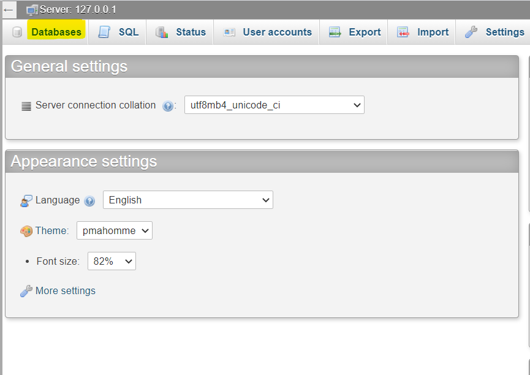The width and height of the screenshot is (530, 375).
Task: Open the Theme dropdown showing pmahomme
Action: click(x=115, y=230)
